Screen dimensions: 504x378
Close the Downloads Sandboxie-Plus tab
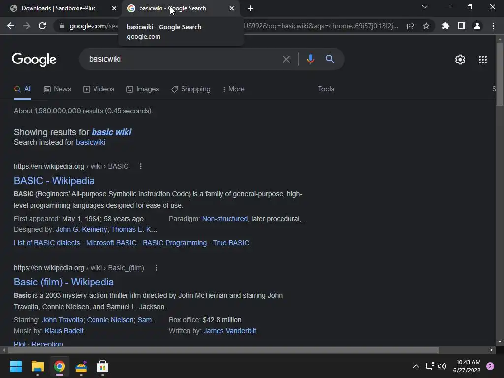pyautogui.click(x=114, y=8)
